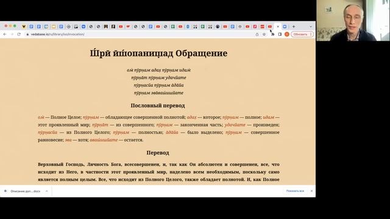
Task: Reload the vedabase.io page
Action: 19,34
